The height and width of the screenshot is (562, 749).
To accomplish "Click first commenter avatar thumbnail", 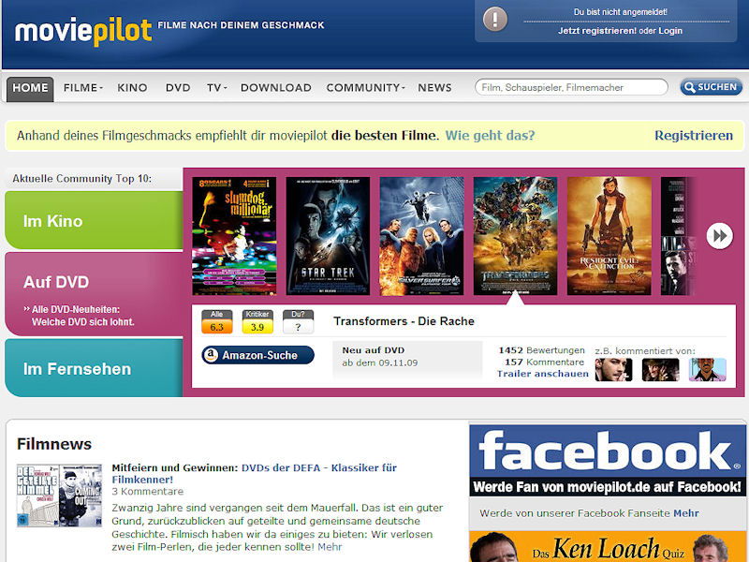I will click(x=613, y=370).
